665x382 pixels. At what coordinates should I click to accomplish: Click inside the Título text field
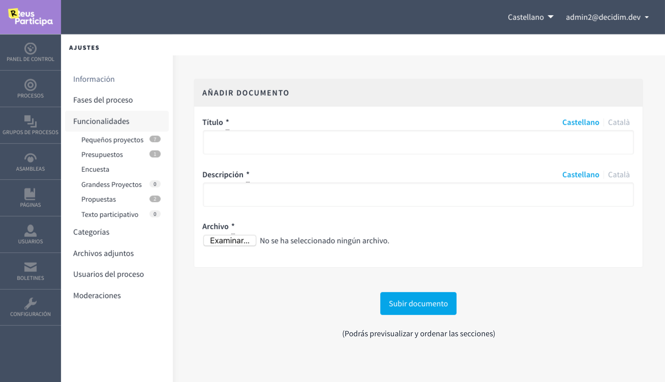418,142
